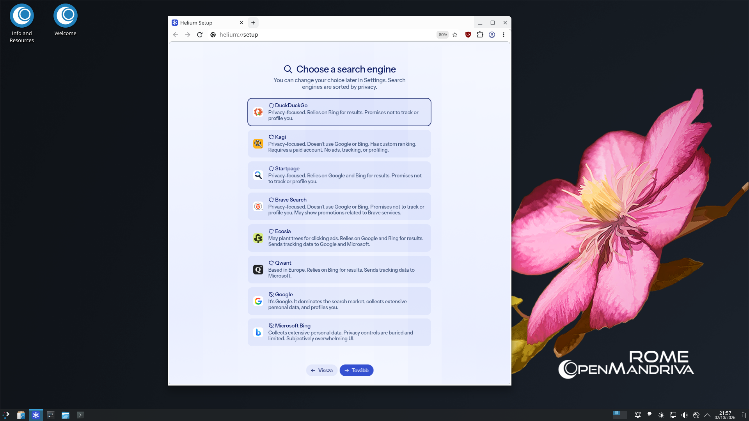The width and height of the screenshot is (749, 421).
Task: Click the Vissza back button
Action: coord(321,370)
